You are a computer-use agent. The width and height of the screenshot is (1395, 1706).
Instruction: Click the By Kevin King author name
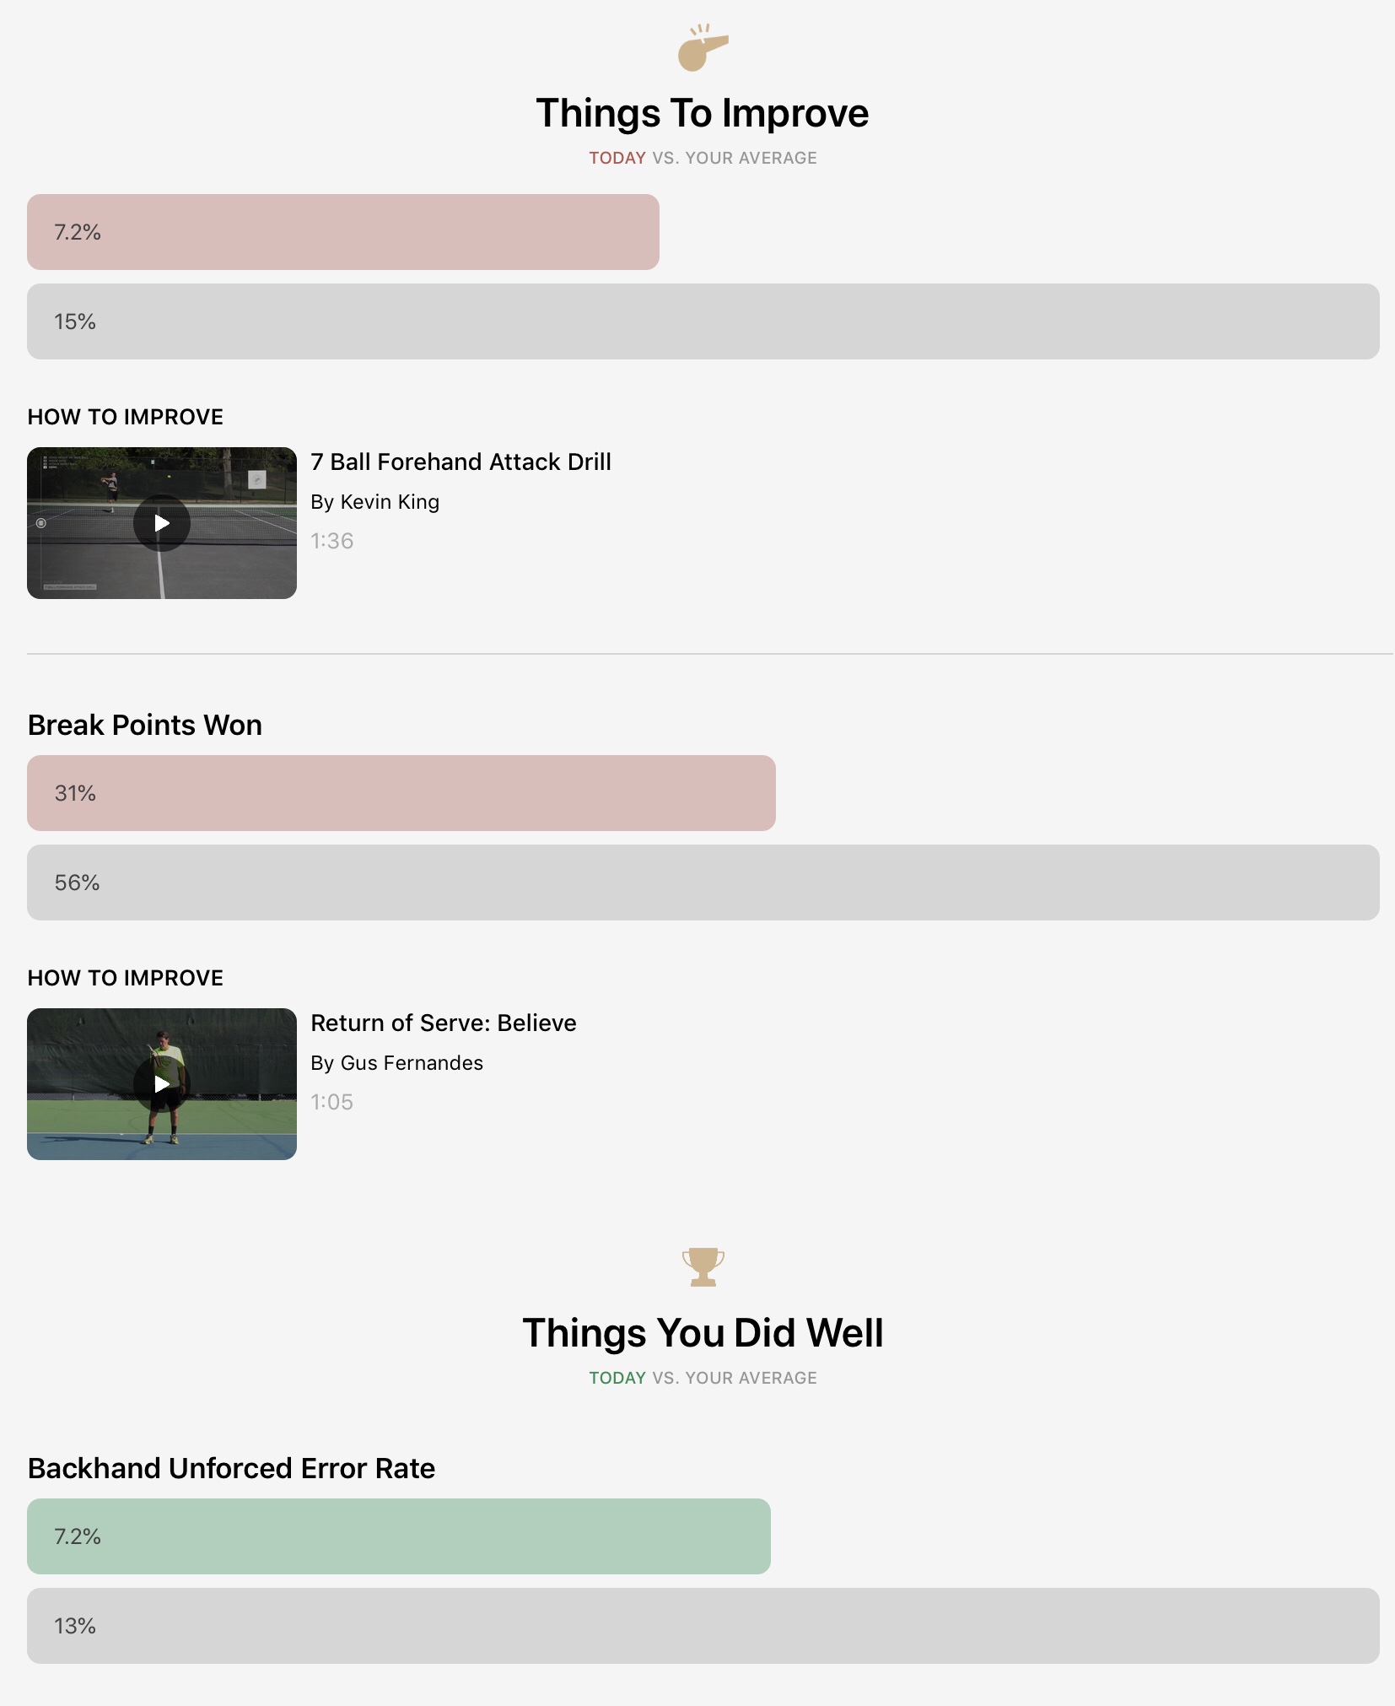pyautogui.click(x=374, y=502)
